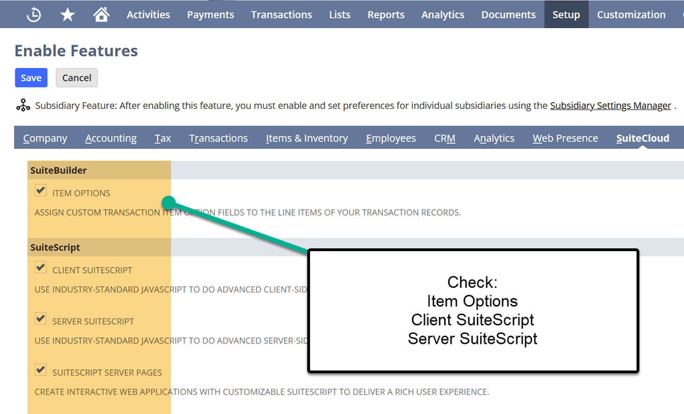Screen dimensions: 684x414
Task: Switch to the Web Presence subtab
Action: 565,138
